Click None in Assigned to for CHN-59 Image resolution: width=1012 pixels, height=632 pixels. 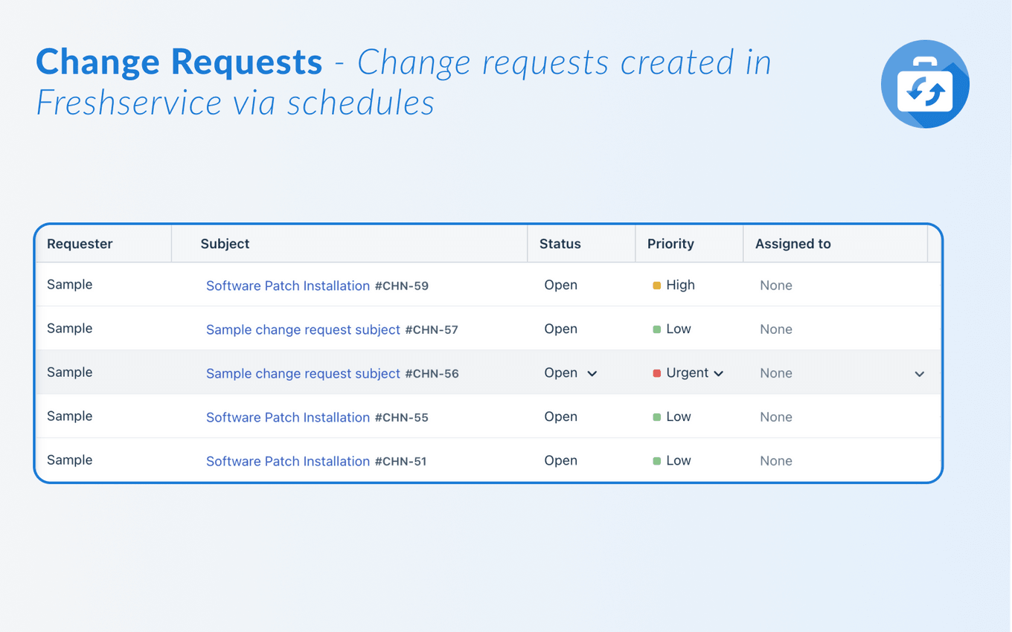click(776, 285)
